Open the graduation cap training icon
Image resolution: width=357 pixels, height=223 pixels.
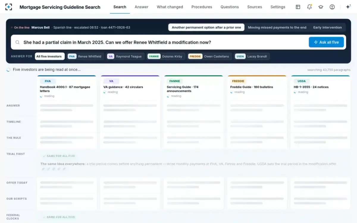pyautogui.click(x=321, y=7)
